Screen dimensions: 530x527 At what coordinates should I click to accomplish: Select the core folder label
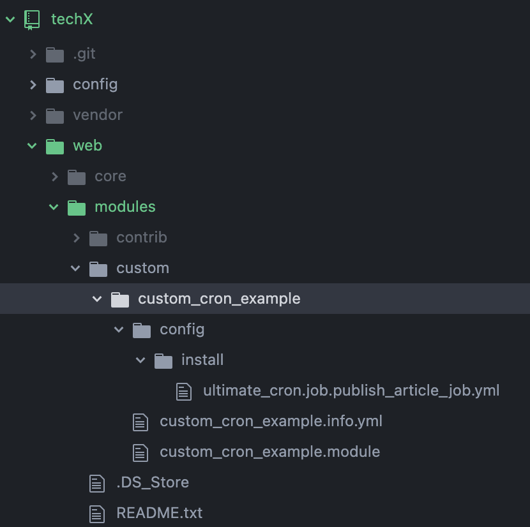(x=110, y=176)
